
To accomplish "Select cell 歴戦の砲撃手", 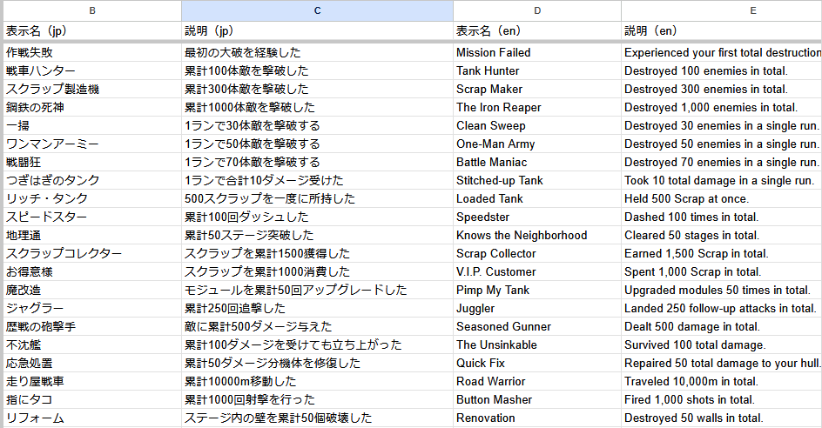I will tap(92, 327).
